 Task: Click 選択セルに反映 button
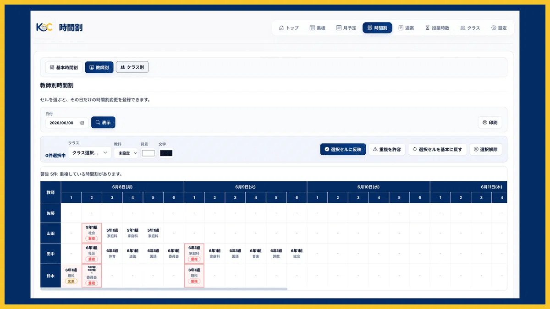[343, 149]
